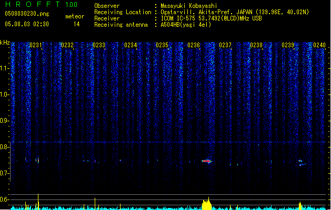Click the 1.1 kHz frequency label
Image resolution: width=331 pixels, height=210 pixels.
click(x=4, y=68)
